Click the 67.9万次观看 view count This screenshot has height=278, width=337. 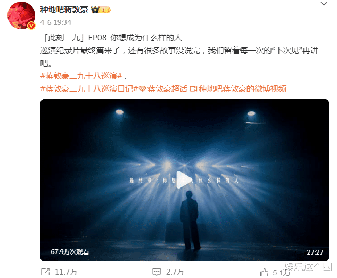coord(70,252)
